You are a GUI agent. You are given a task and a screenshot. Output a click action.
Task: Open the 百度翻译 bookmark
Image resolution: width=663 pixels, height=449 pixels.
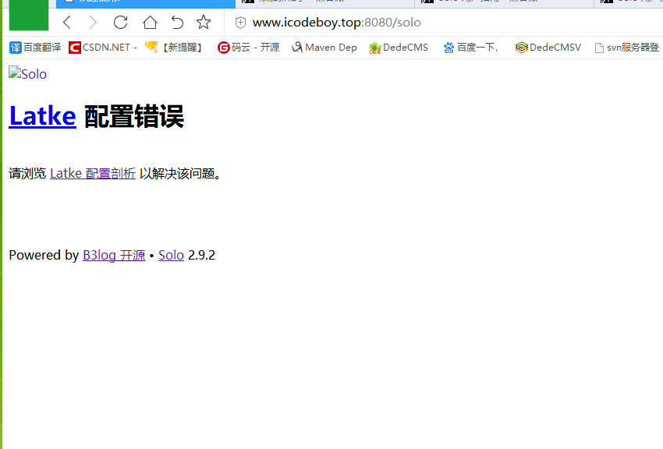click(35, 48)
